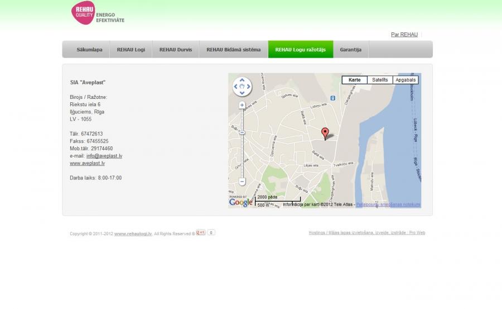Click the Darba laiks: 8:00-17:00 text

coord(96,178)
